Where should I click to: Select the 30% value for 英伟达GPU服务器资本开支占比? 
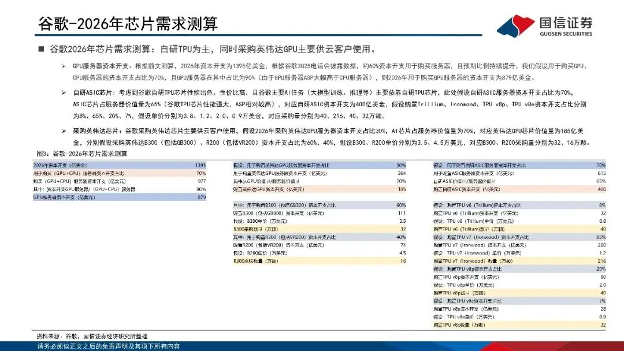tap(401, 165)
